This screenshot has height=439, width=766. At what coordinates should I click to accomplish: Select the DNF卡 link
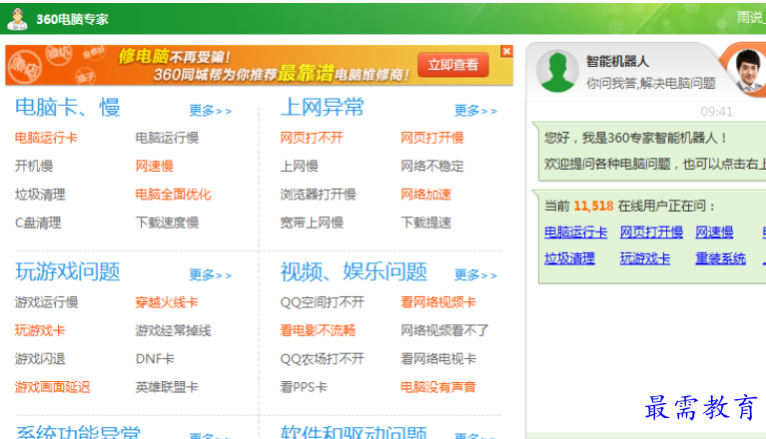pyautogui.click(x=155, y=359)
